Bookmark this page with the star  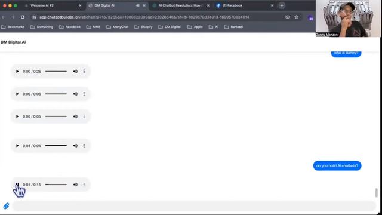296,17
